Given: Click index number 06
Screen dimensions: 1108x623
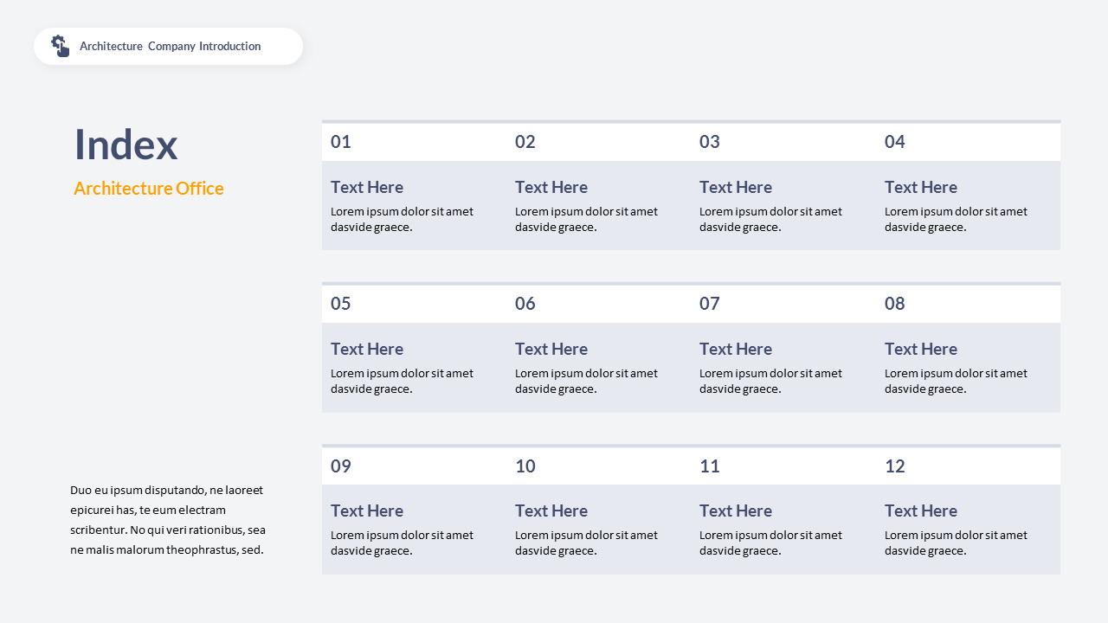Looking at the screenshot, I should (x=525, y=304).
